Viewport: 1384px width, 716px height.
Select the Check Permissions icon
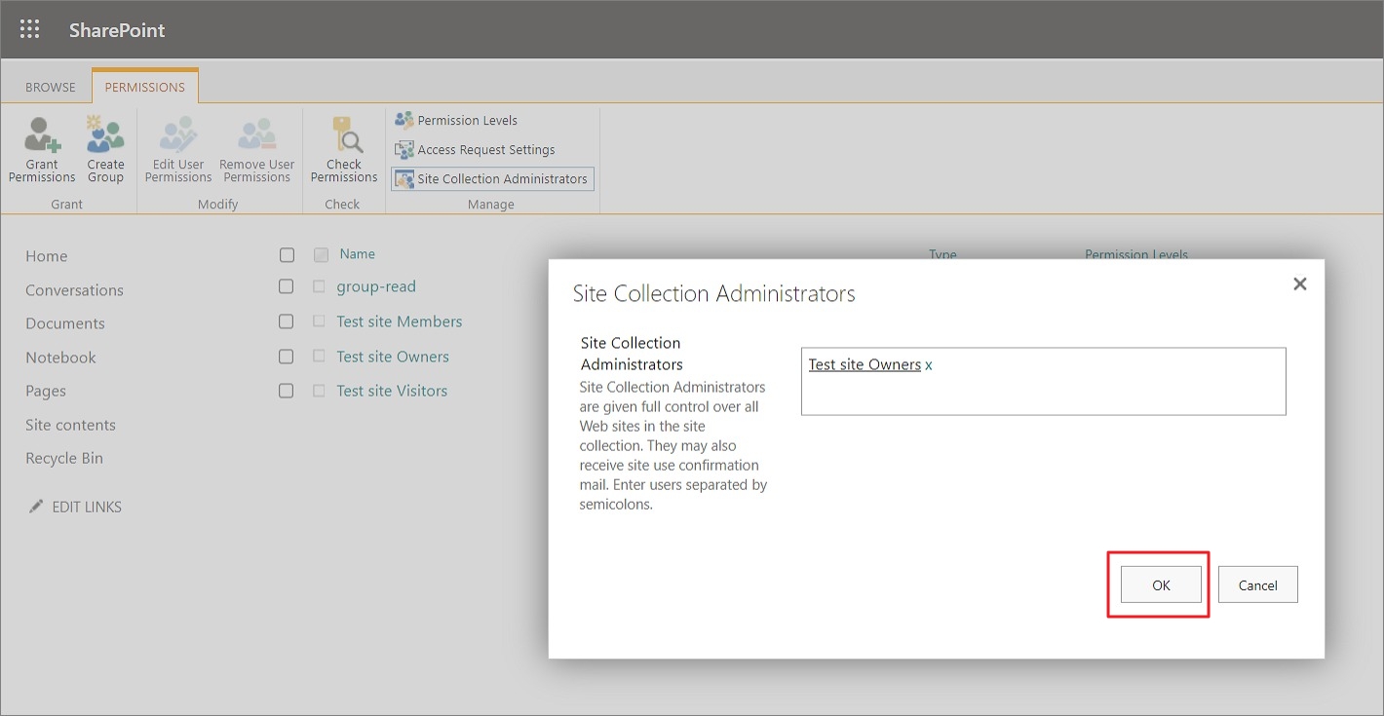[343, 146]
